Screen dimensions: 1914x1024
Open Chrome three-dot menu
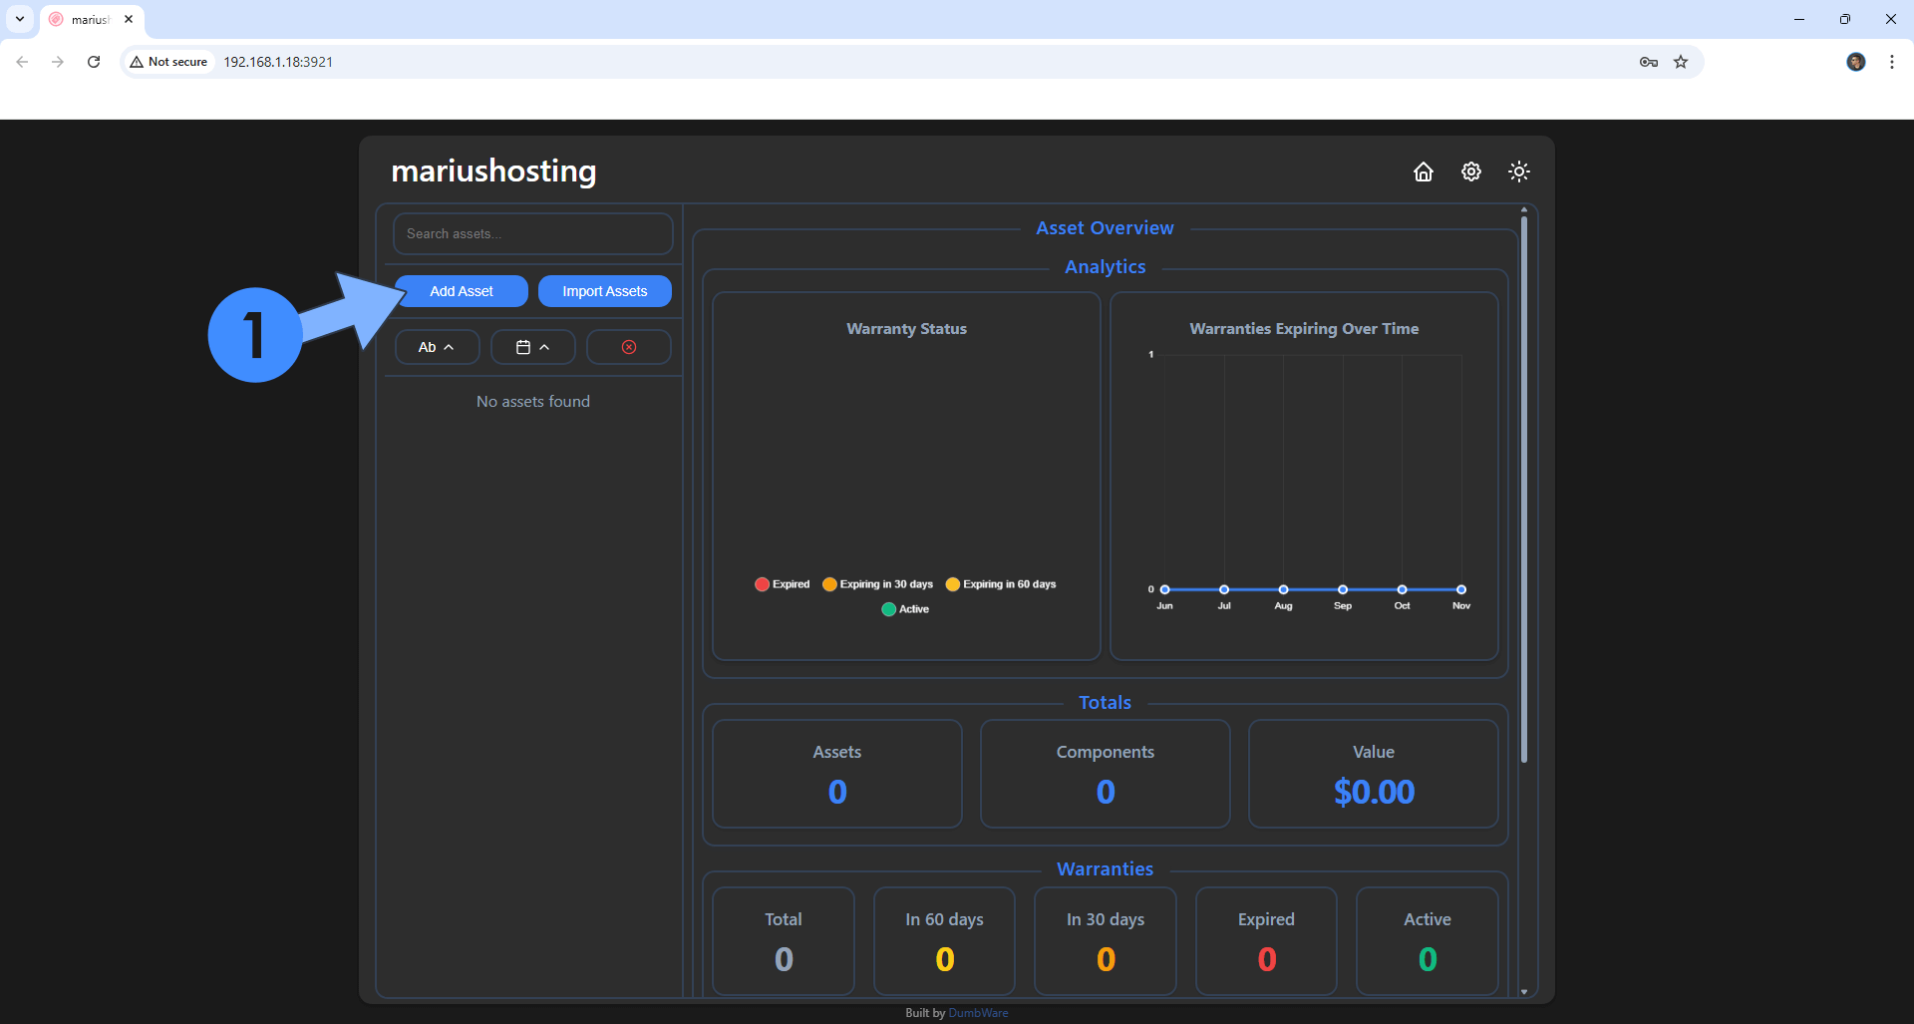click(x=1891, y=62)
